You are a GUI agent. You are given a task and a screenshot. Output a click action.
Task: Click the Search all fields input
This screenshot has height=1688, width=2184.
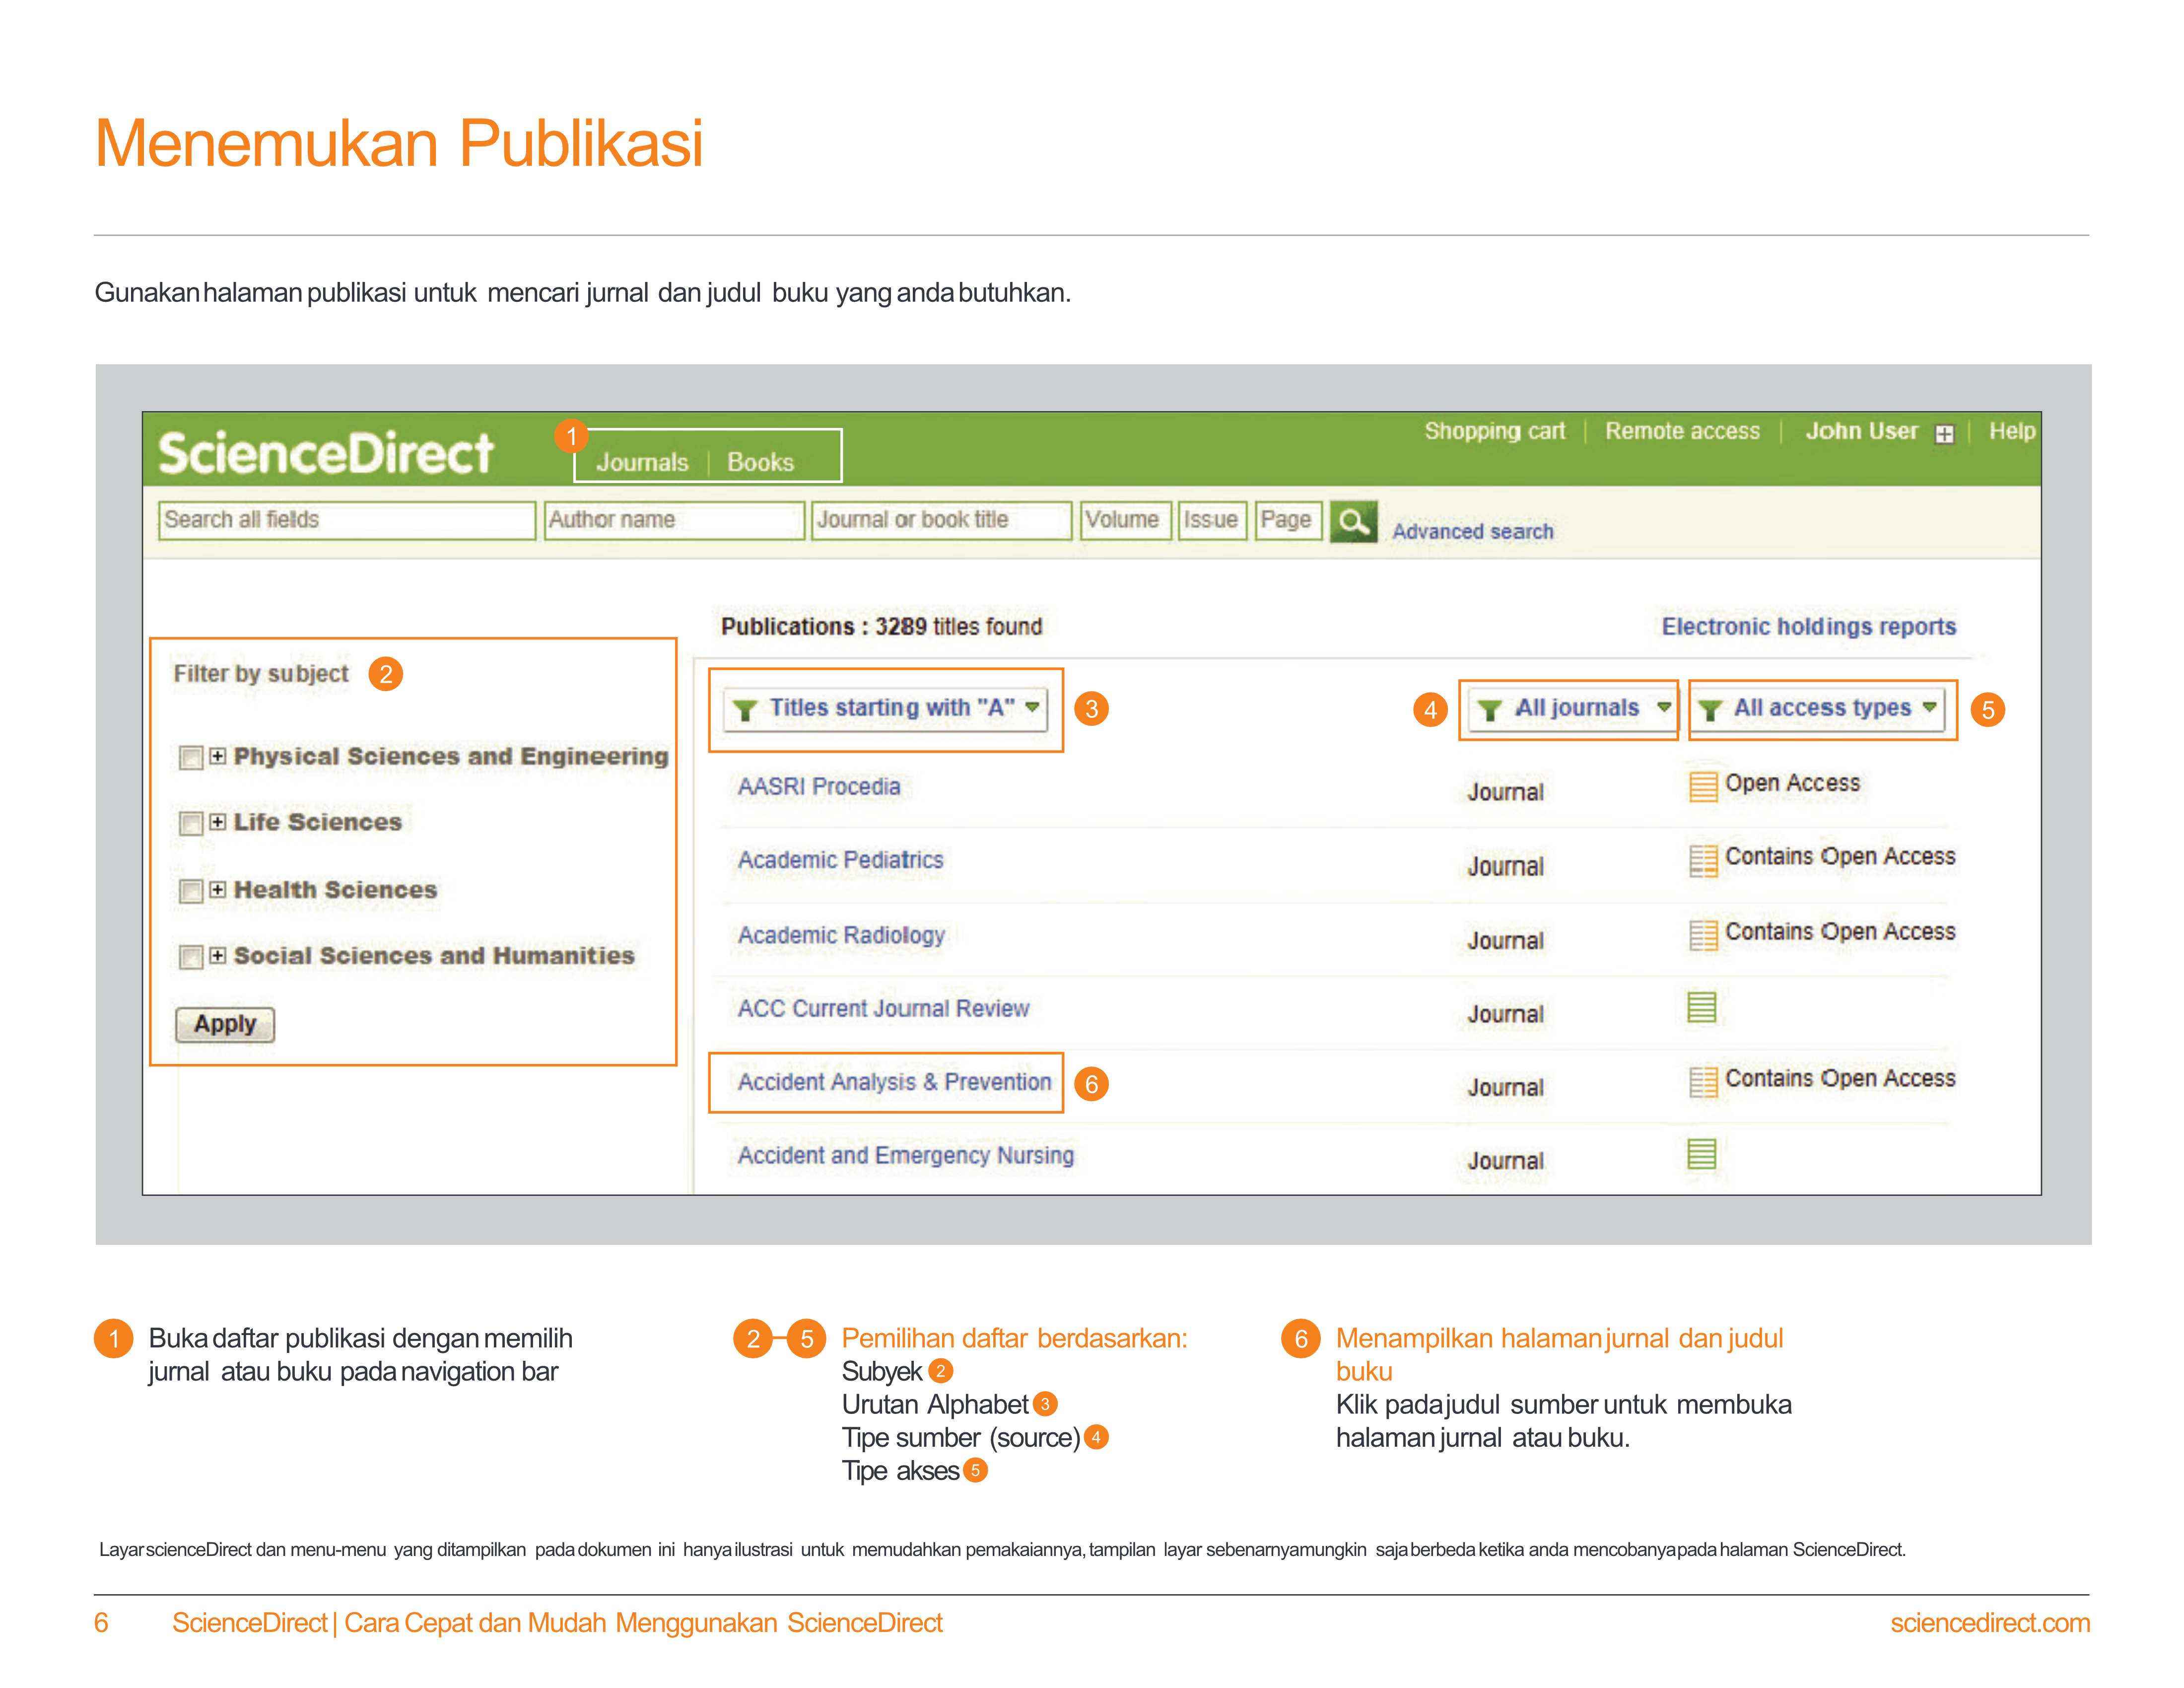tap(346, 520)
